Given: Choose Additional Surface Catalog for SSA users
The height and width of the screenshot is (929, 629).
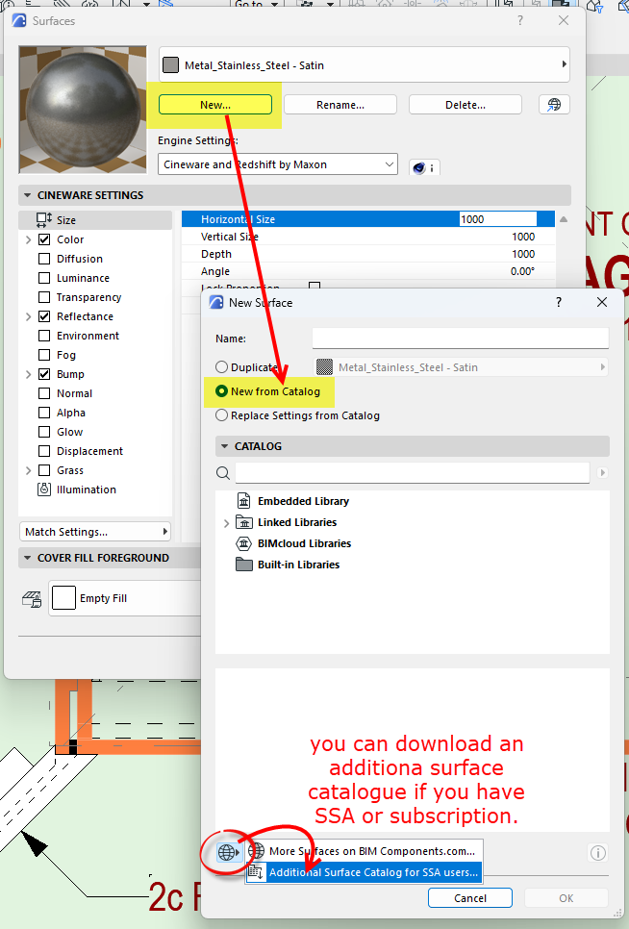Looking at the screenshot, I should tap(365, 872).
